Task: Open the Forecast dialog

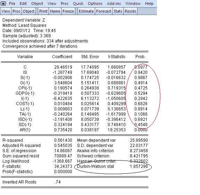Action: [x=103, y=11]
